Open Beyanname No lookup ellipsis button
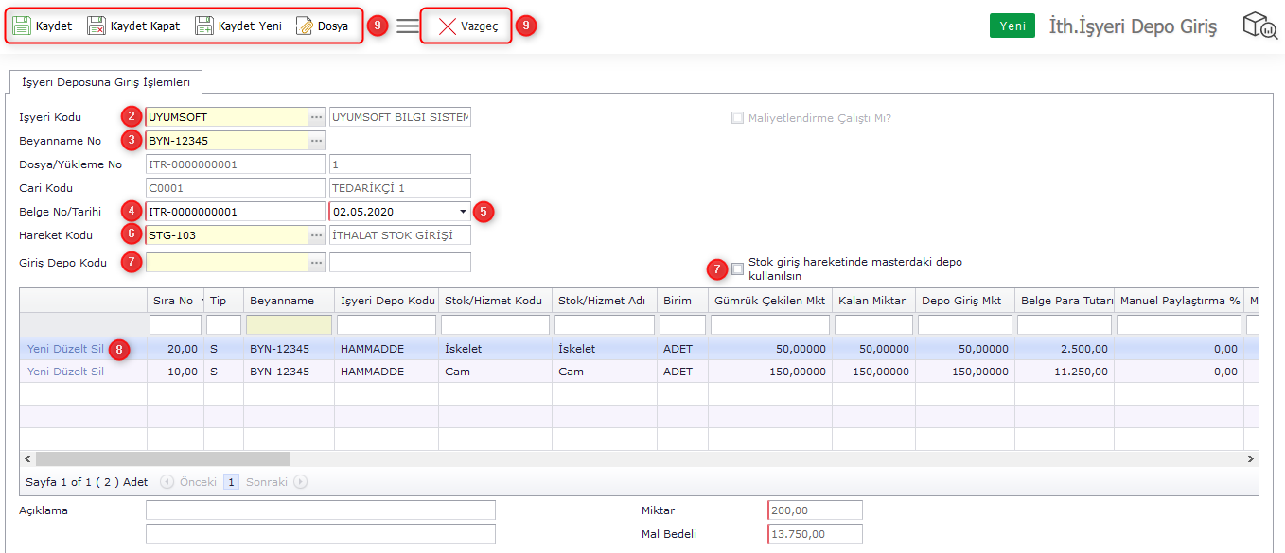The width and height of the screenshot is (1285, 553). [316, 141]
